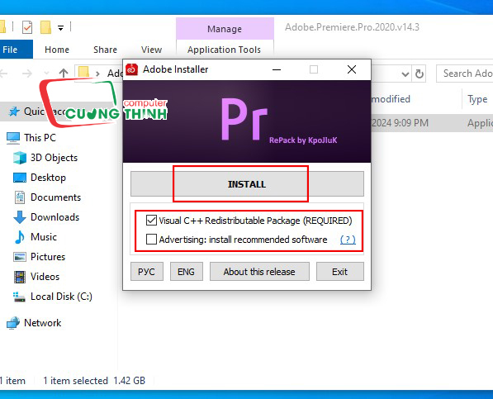Click the Local Disk drive icon
This screenshot has height=399, width=493.
pyautogui.click(x=19, y=297)
